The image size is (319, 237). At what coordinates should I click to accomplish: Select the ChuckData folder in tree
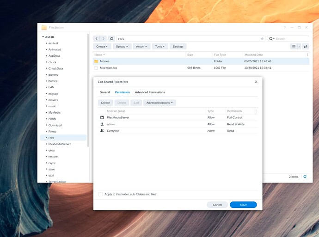(x=56, y=68)
